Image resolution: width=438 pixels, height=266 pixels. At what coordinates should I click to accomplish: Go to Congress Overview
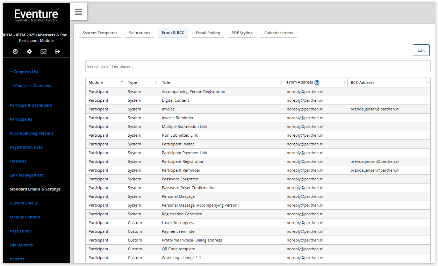coord(33,86)
